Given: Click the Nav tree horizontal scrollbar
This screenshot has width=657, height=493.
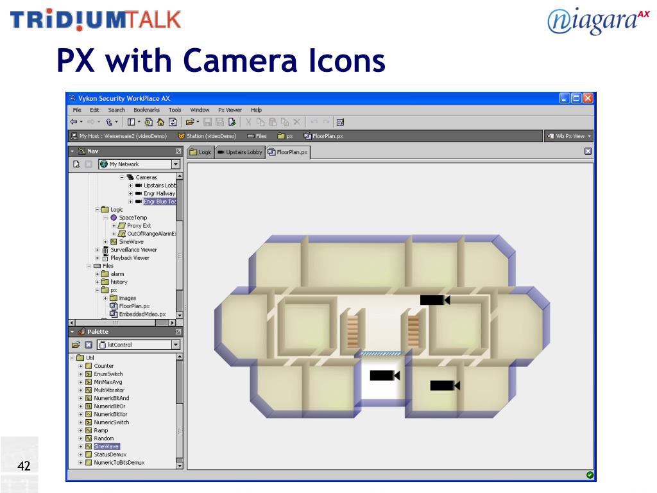Looking at the screenshot, I should pyautogui.click(x=122, y=323).
